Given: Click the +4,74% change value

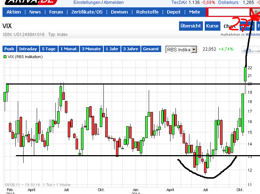Looking at the screenshot, I should coord(226,49).
